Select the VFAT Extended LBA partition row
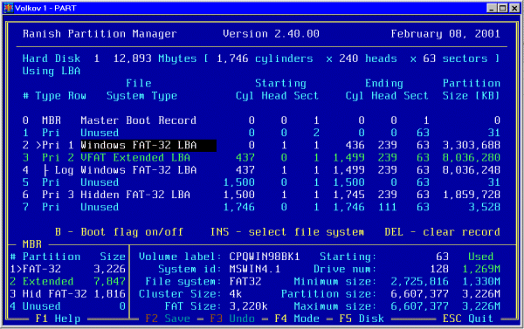The image size is (524, 329). pyautogui.click(x=261, y=158)
